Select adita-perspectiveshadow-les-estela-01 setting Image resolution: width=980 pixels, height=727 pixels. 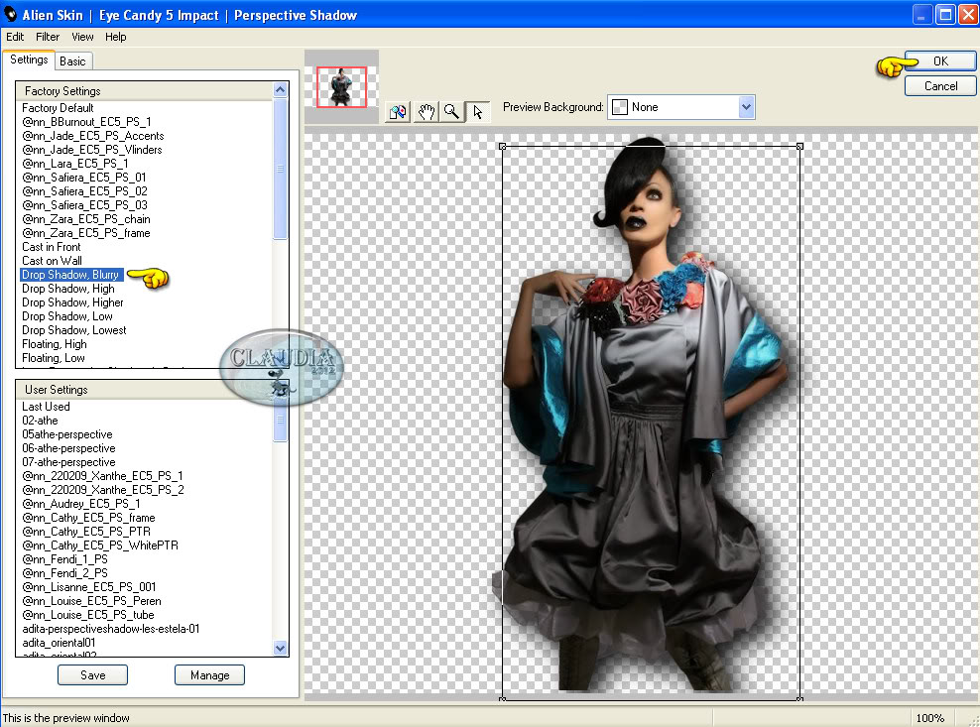point(111,629)
